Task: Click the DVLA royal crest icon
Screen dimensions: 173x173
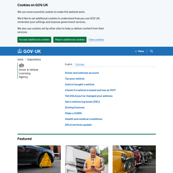Action: pyautogui.click(x=21, y=65)
